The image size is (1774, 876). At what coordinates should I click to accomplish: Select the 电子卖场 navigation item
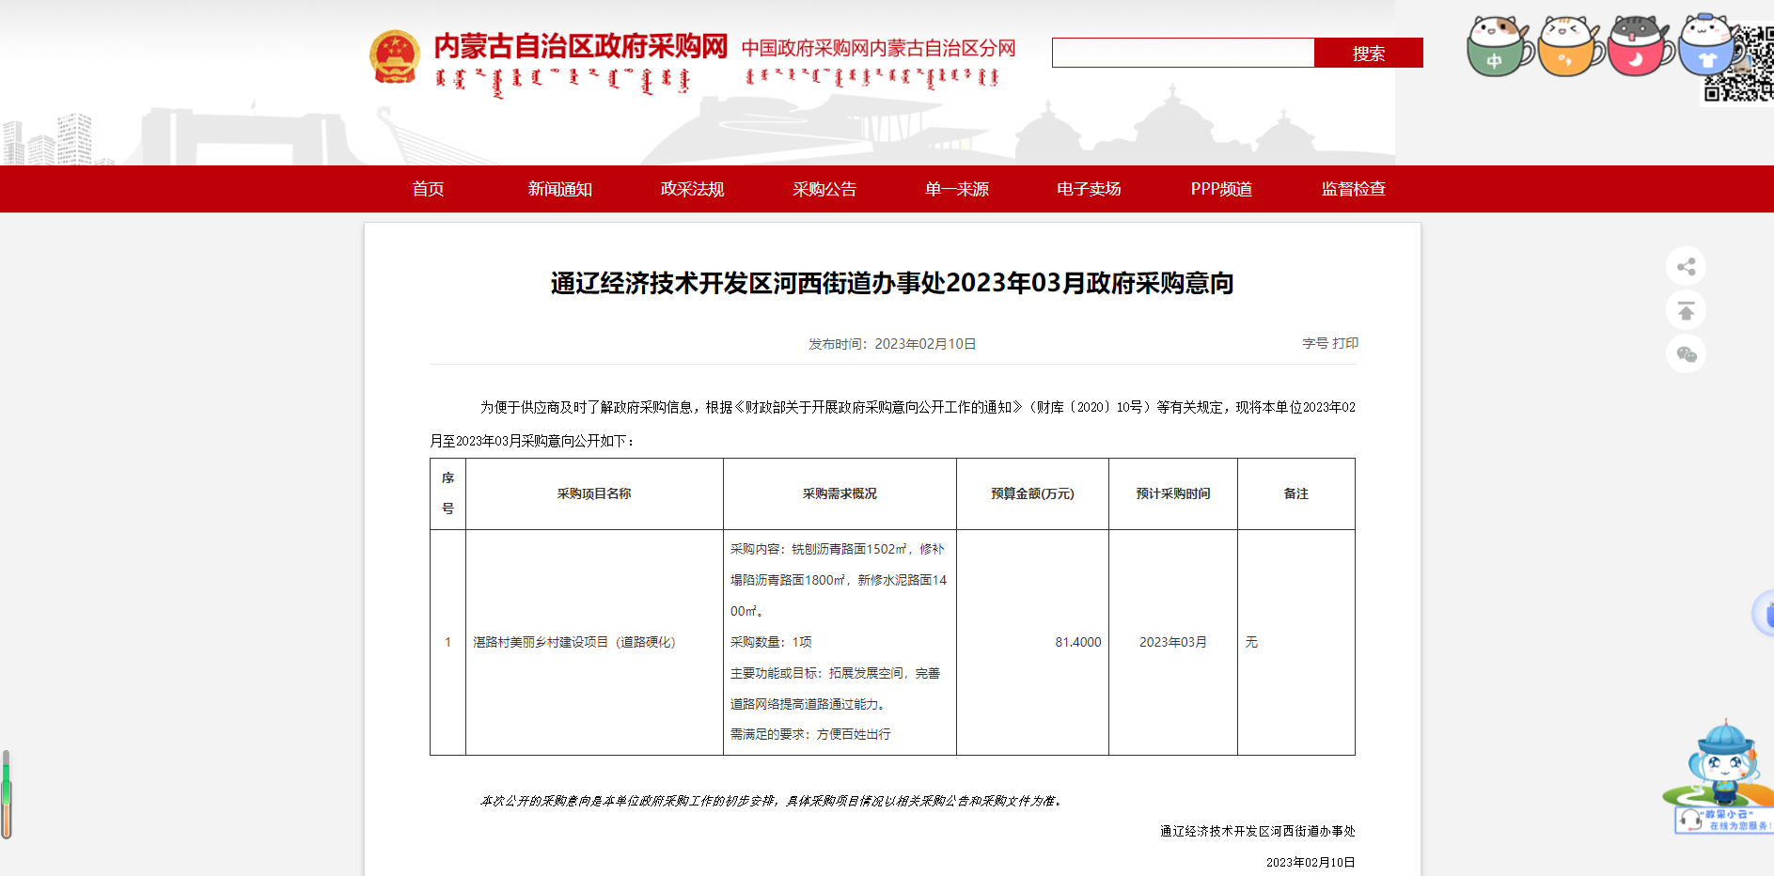click(x=1089, y=189)
